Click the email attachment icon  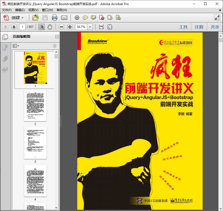point(64,18)
